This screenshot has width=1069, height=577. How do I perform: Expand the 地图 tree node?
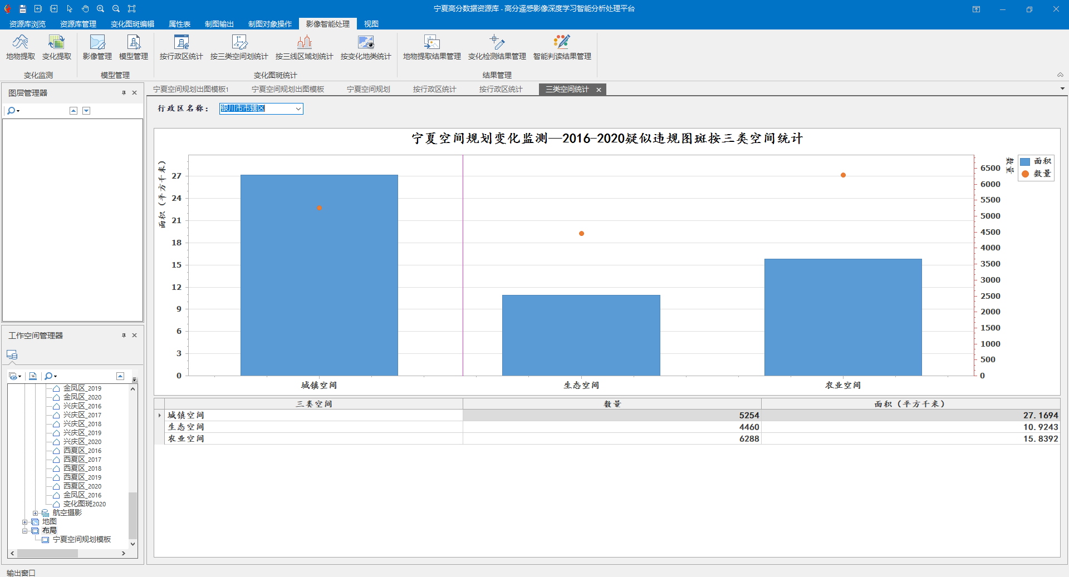tap(24, 522)
